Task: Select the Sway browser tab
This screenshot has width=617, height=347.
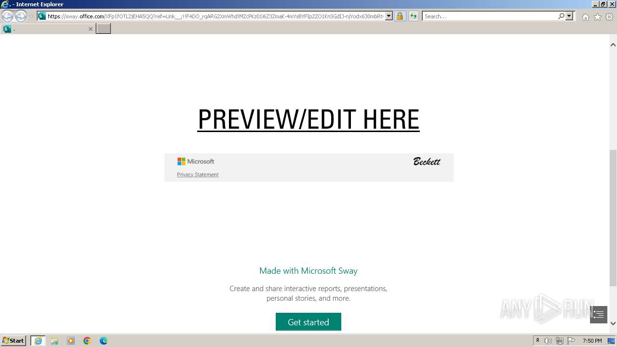Action: coord(48,29)
